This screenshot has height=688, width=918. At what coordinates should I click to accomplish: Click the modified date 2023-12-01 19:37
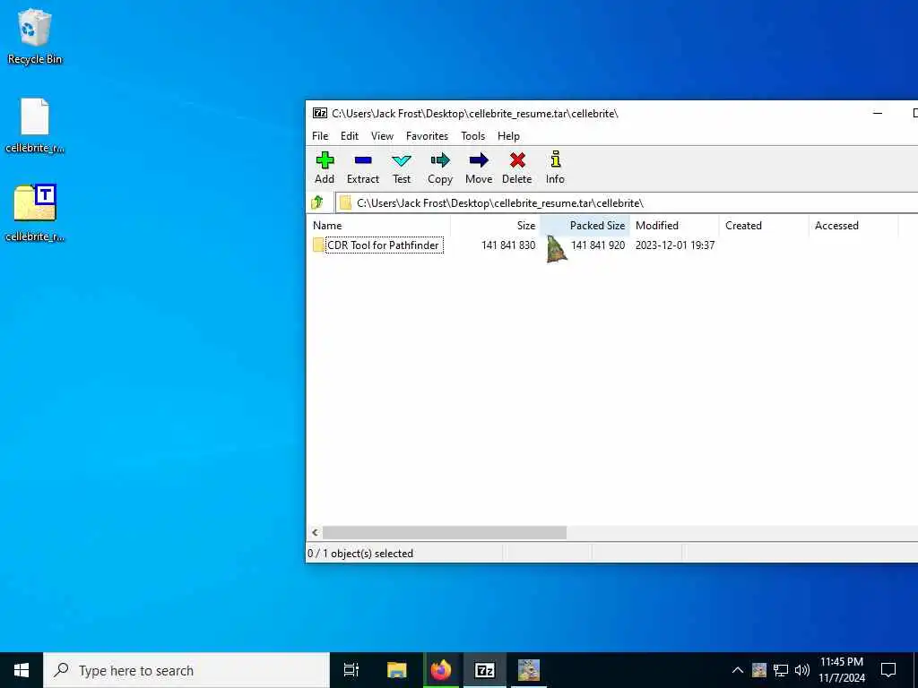pyautogui.click(x=675, y=245)
